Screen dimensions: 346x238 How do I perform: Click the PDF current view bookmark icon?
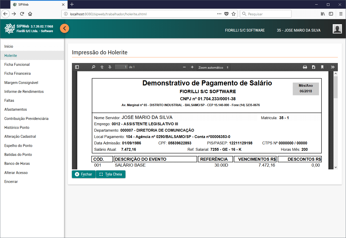[322, 67]
